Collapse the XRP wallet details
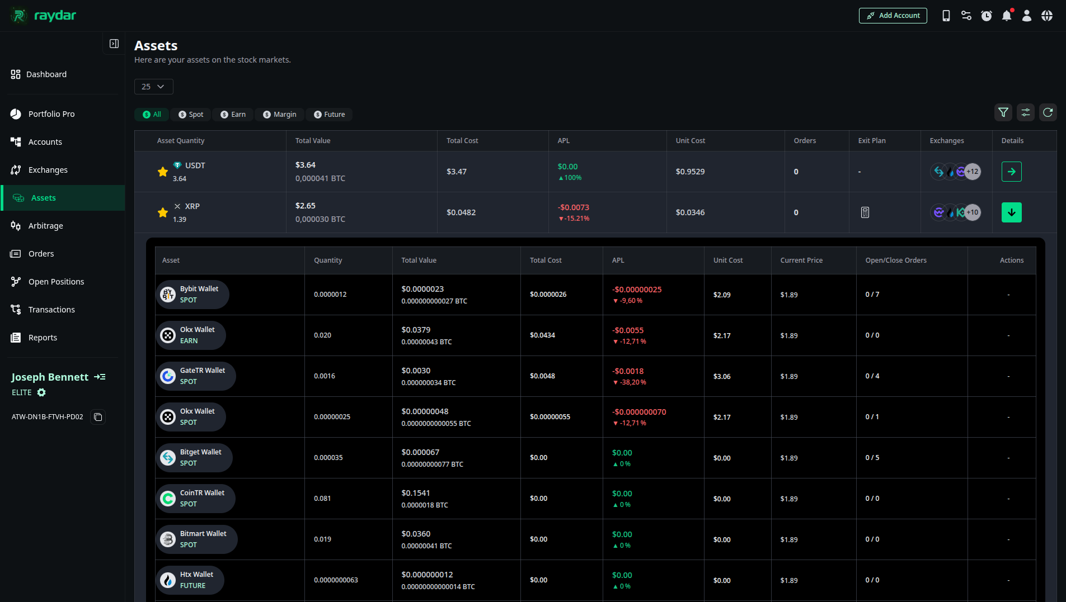Screen dimensions: 1066x602 point(1012,212)
